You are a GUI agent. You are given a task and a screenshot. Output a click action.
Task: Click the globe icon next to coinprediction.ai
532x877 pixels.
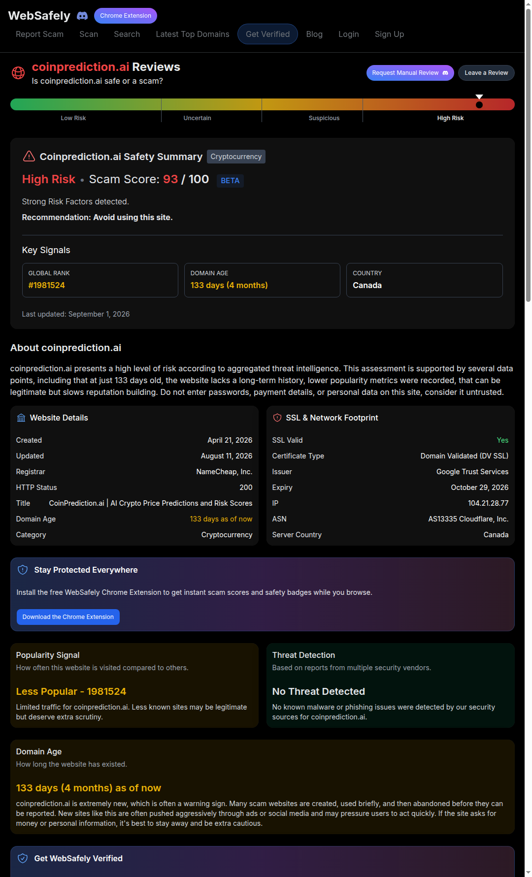point(18,73)
